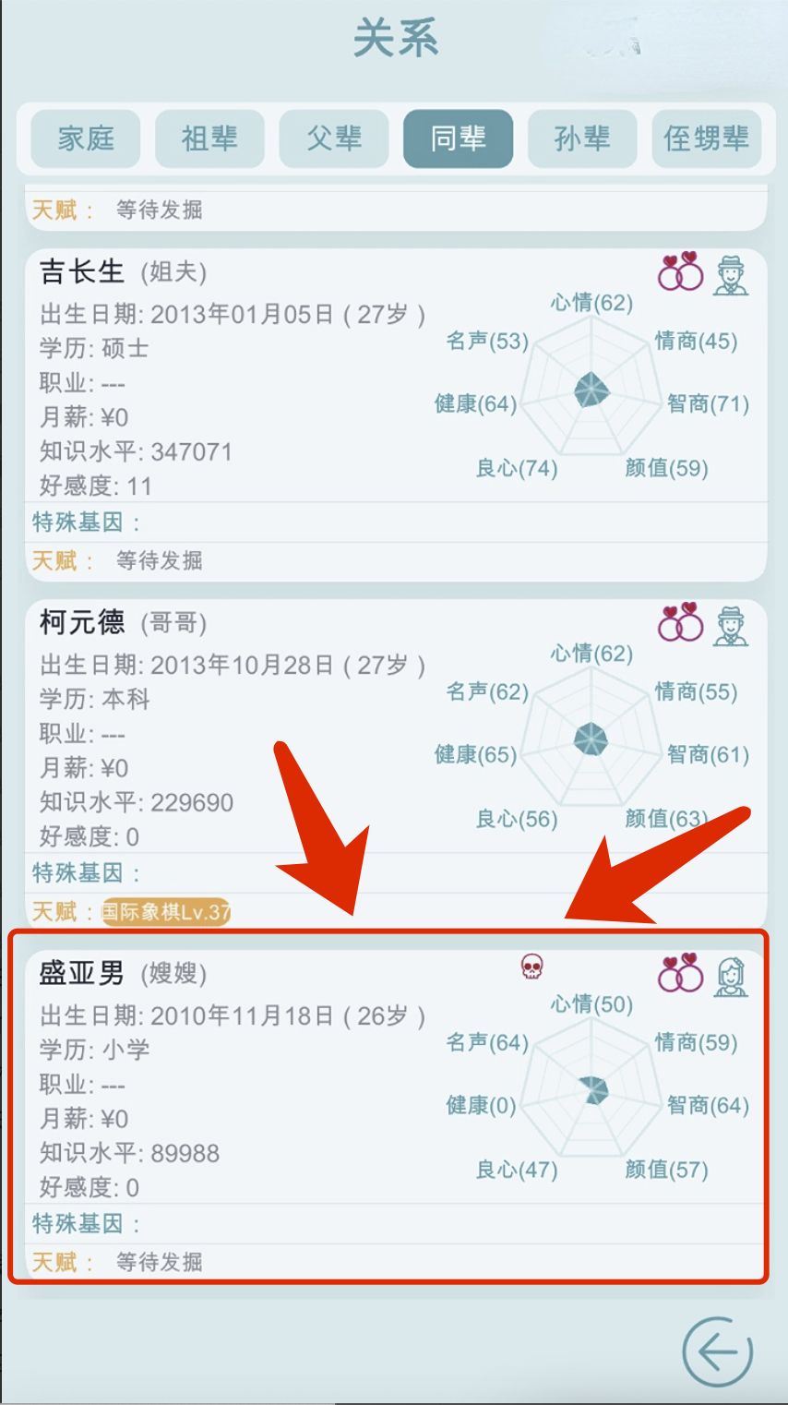Click the name 吉长生

point(81,271)
